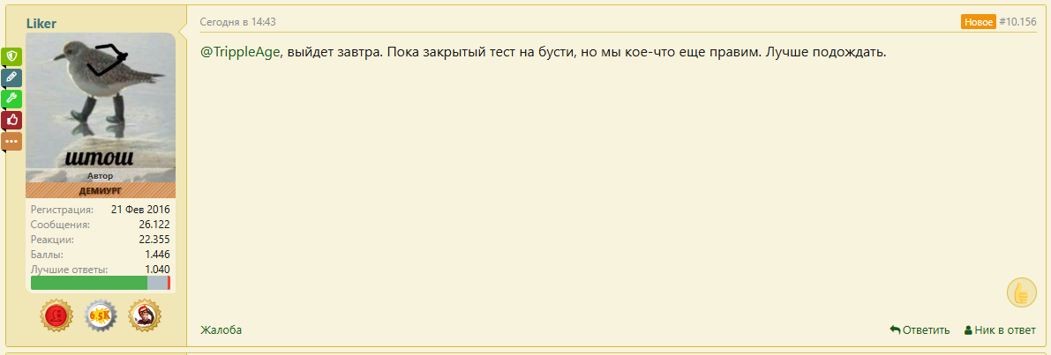Open the Сообщения count 26.122

click(154, 225)
